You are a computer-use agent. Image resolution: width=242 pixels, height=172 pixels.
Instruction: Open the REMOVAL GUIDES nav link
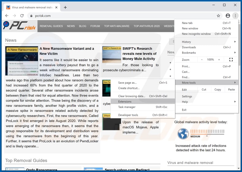(51, 26)
